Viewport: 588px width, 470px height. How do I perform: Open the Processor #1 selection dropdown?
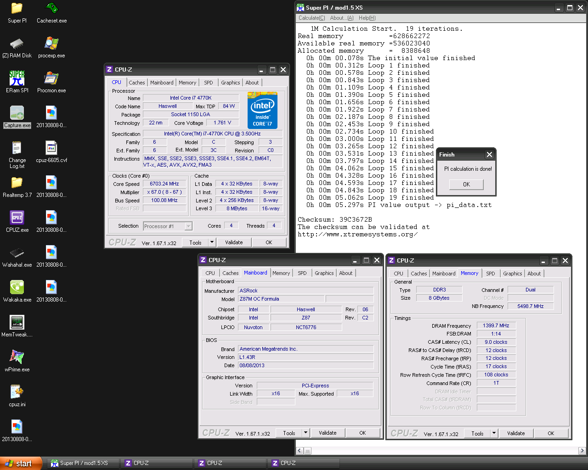[x=168, y=226]
